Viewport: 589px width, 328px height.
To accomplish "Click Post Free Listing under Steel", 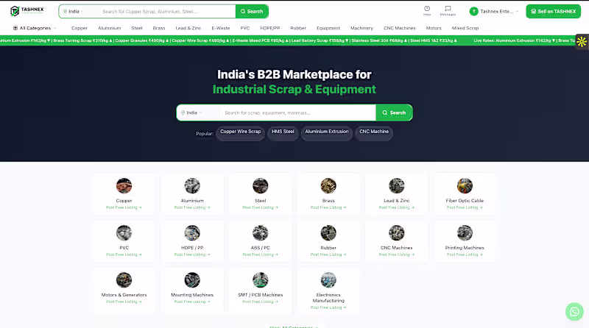I will pyautogui.click(x=261, y=207).
